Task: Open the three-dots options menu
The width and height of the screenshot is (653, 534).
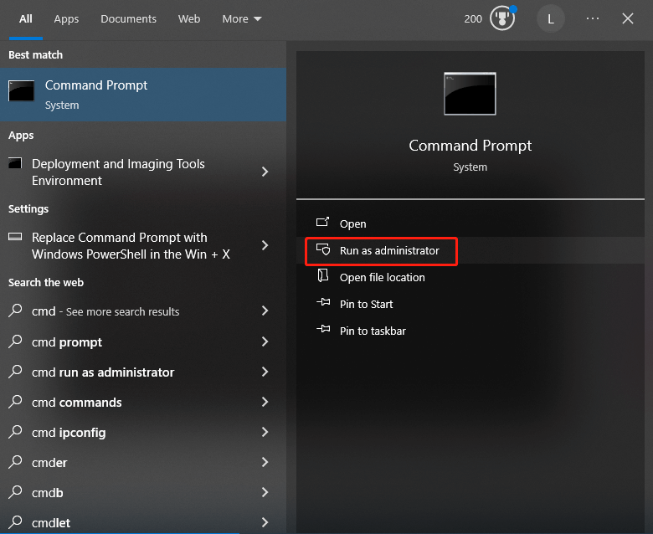Action: (592, 18)
